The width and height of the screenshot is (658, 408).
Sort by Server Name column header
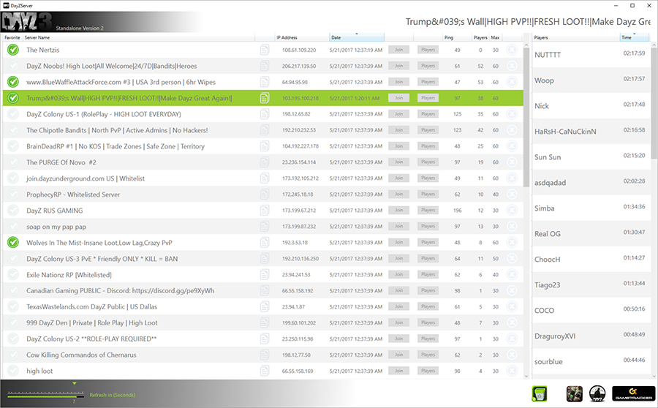pyautogui.click(x=138, y=37)
